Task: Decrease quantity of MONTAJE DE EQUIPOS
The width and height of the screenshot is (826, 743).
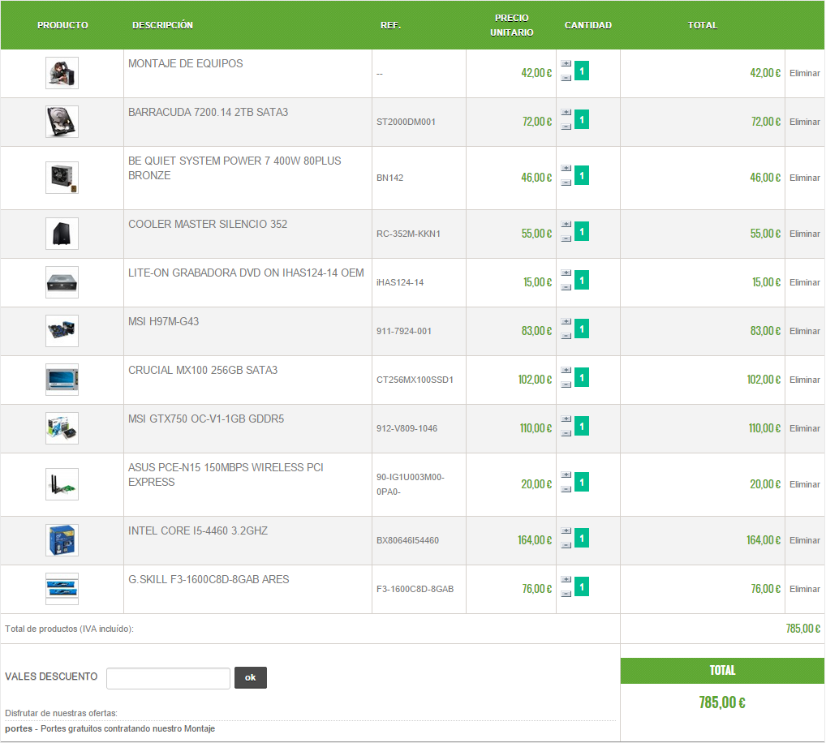Action: tap(566, 78)
